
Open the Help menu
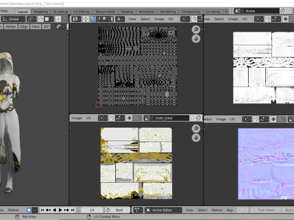[4, 11]
